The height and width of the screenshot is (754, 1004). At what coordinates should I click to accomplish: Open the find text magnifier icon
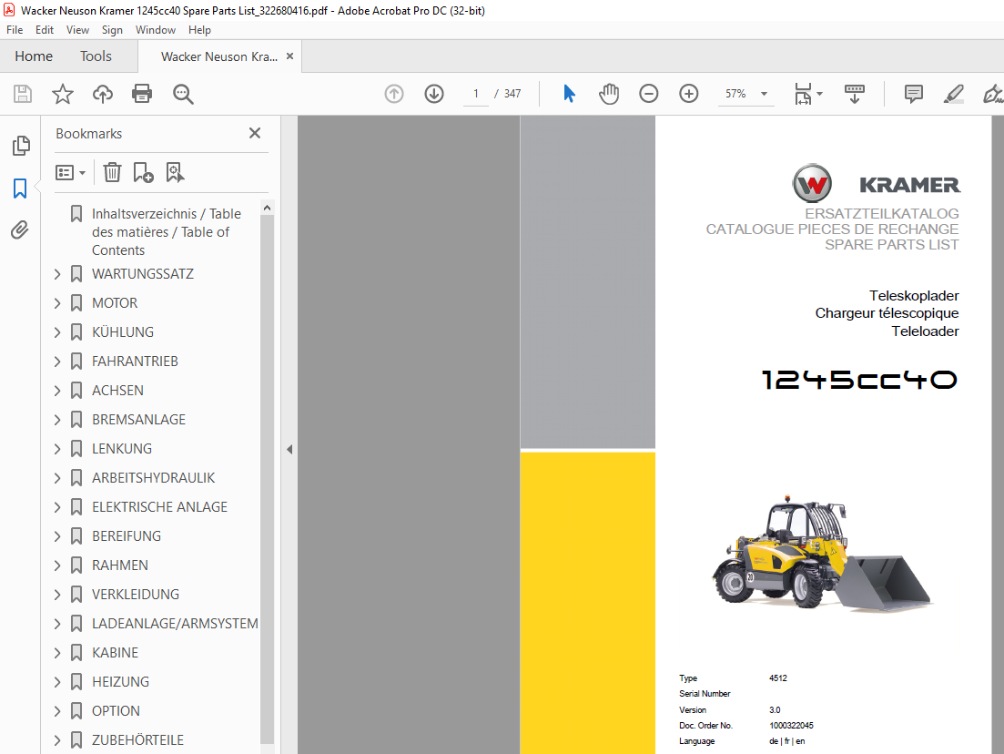(183, 94)
